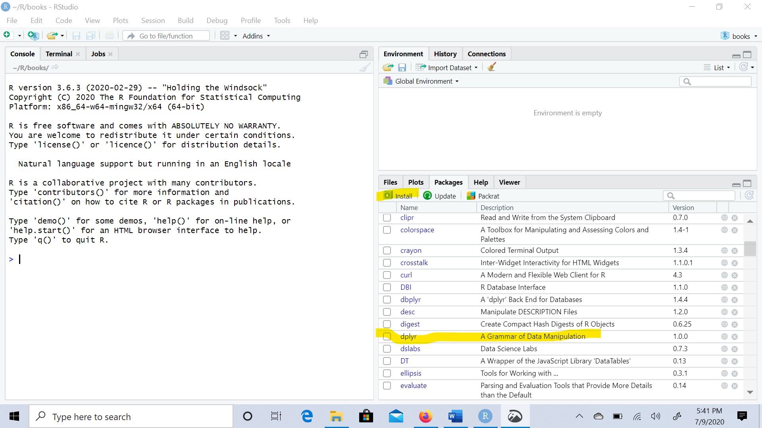Click the Clear console broom icon

(x=364, y=68)
